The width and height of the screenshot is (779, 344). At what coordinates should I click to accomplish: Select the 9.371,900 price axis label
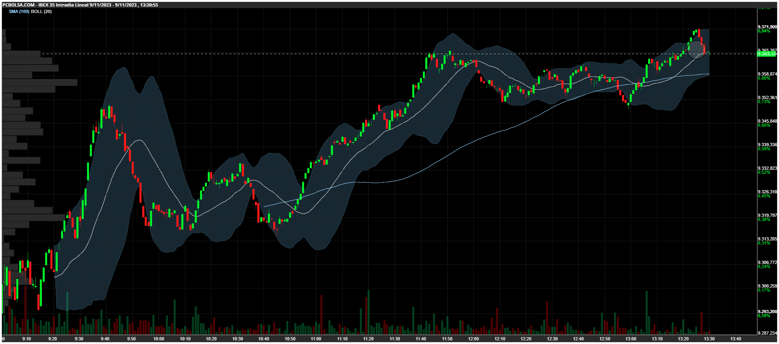[767, 27]
